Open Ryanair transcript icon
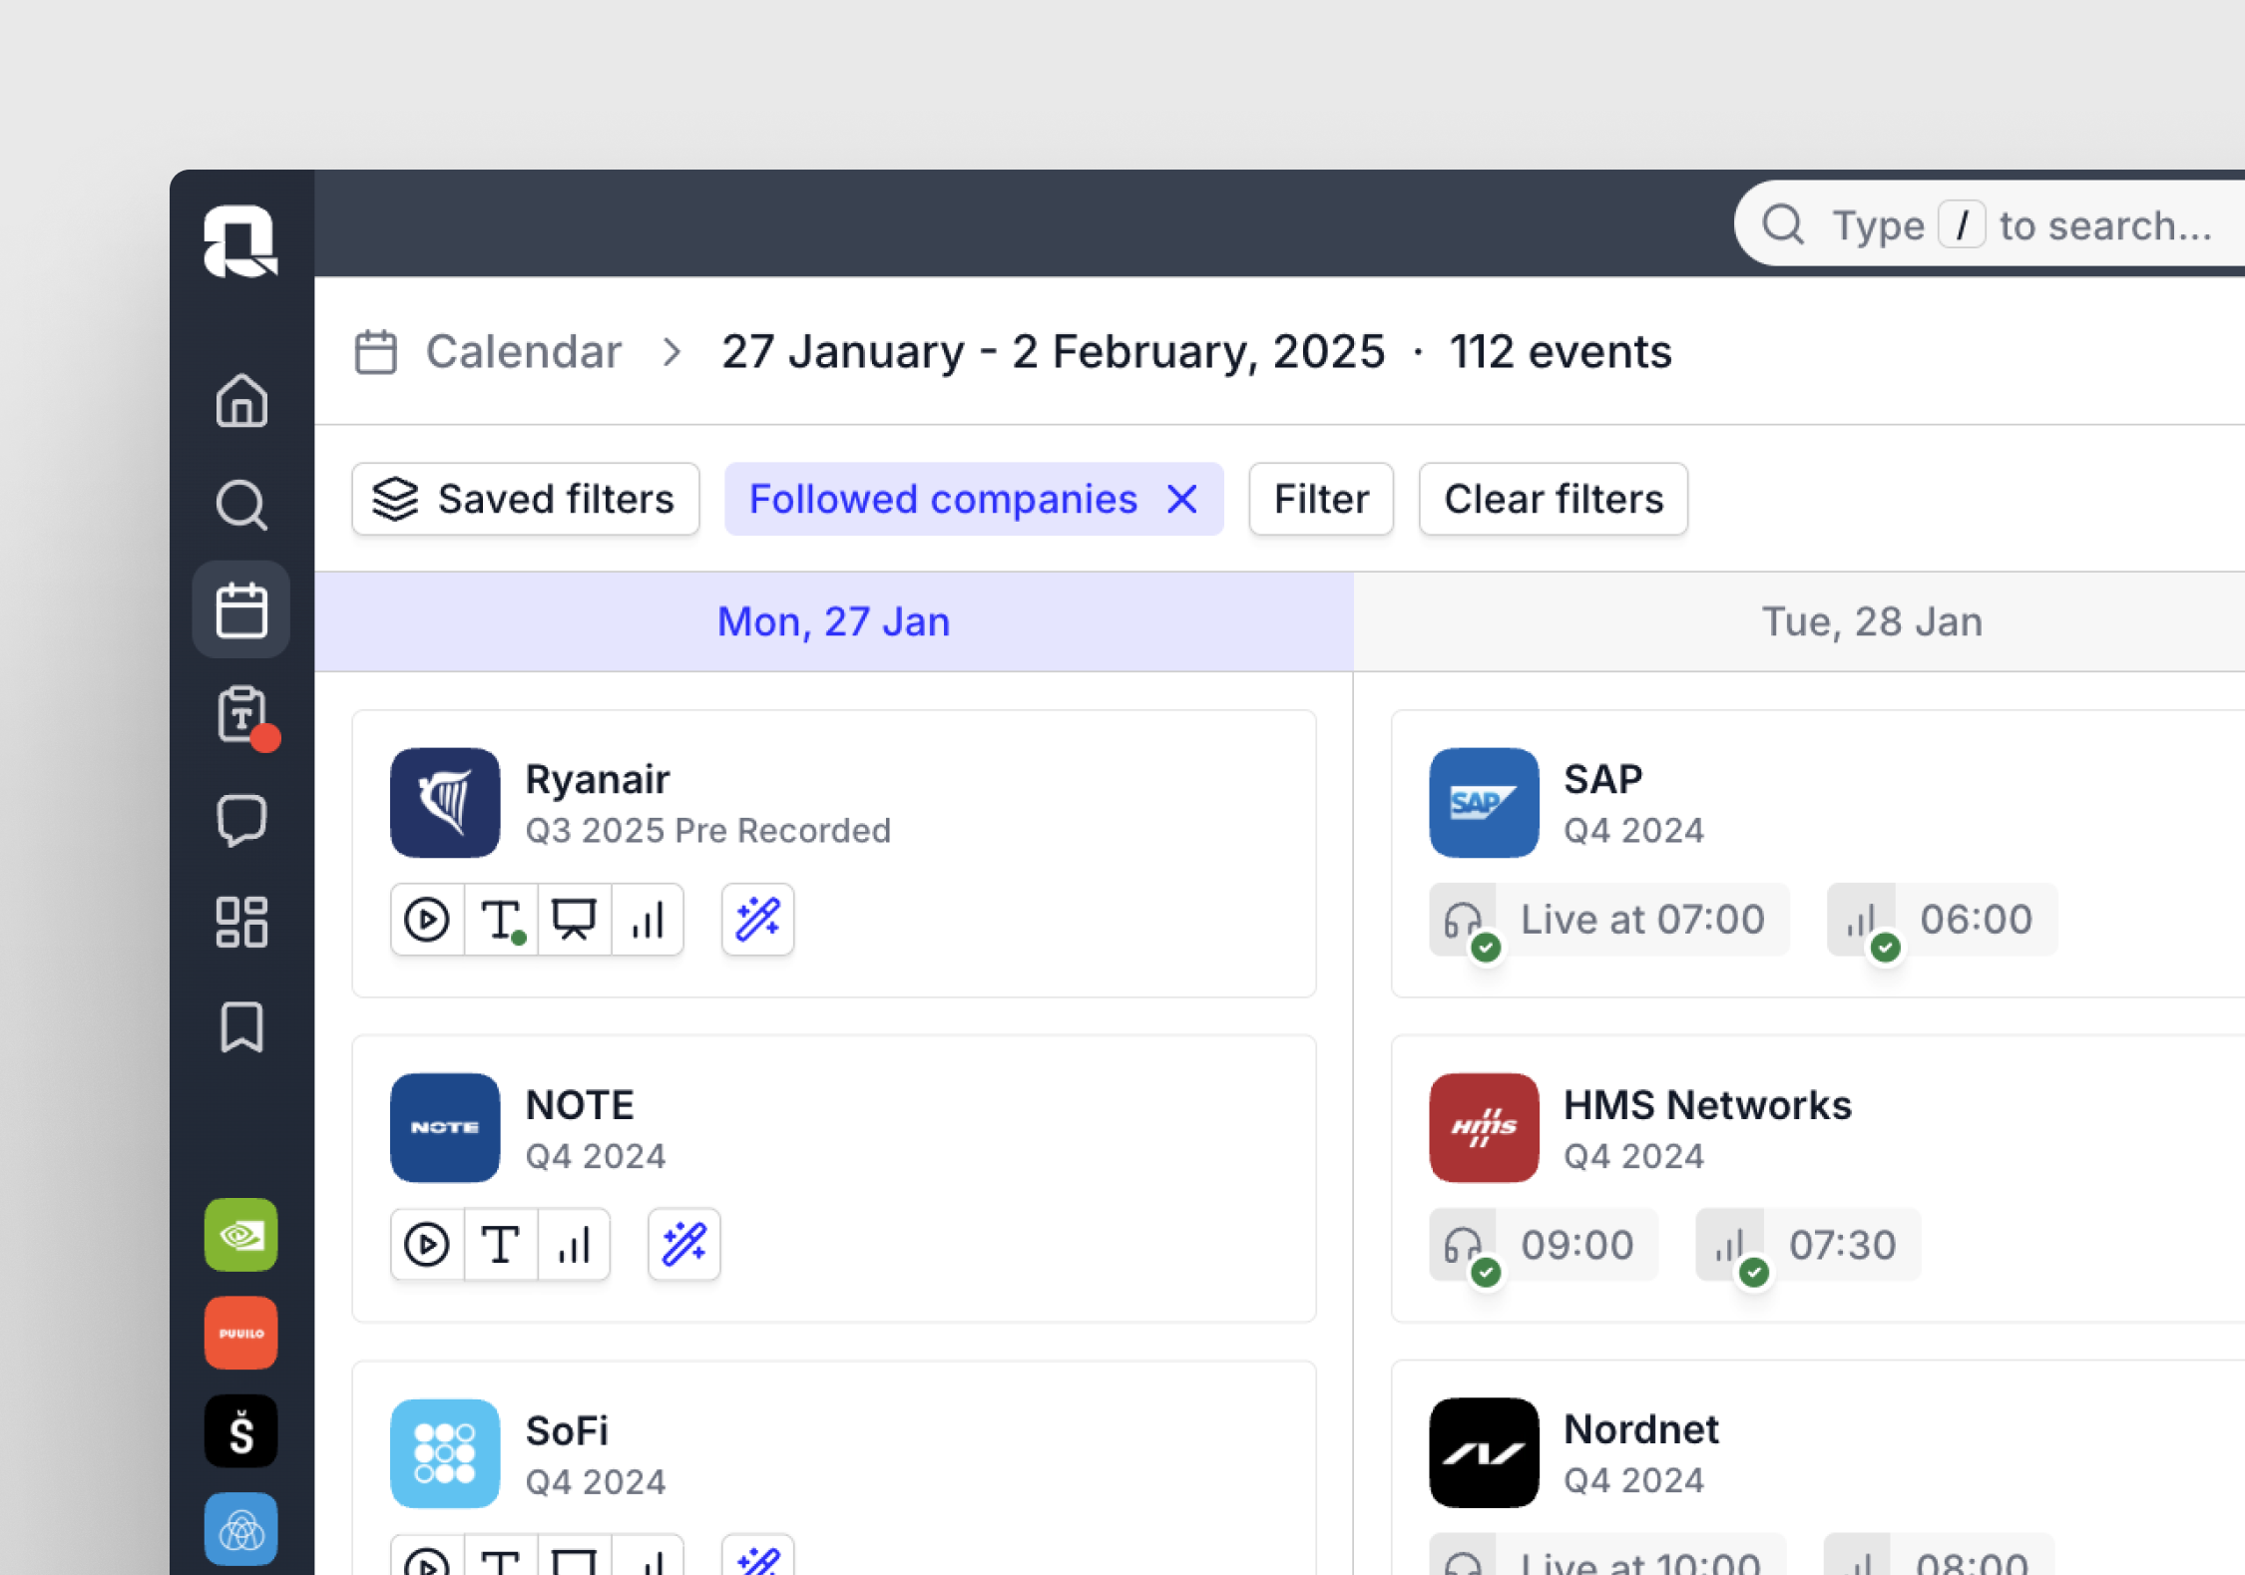Viewport: 2245px width, 1575px height. 501,920
